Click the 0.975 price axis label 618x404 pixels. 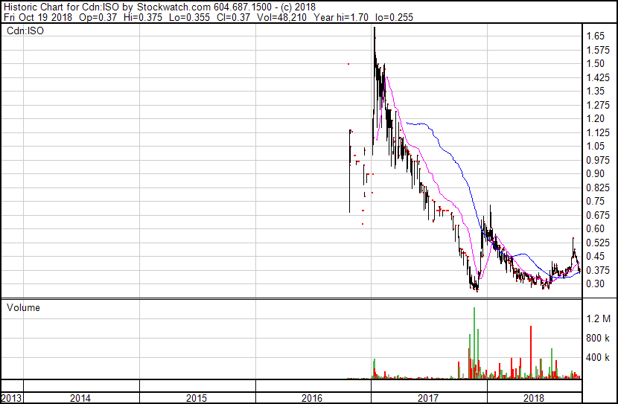(x=597, y=160)
